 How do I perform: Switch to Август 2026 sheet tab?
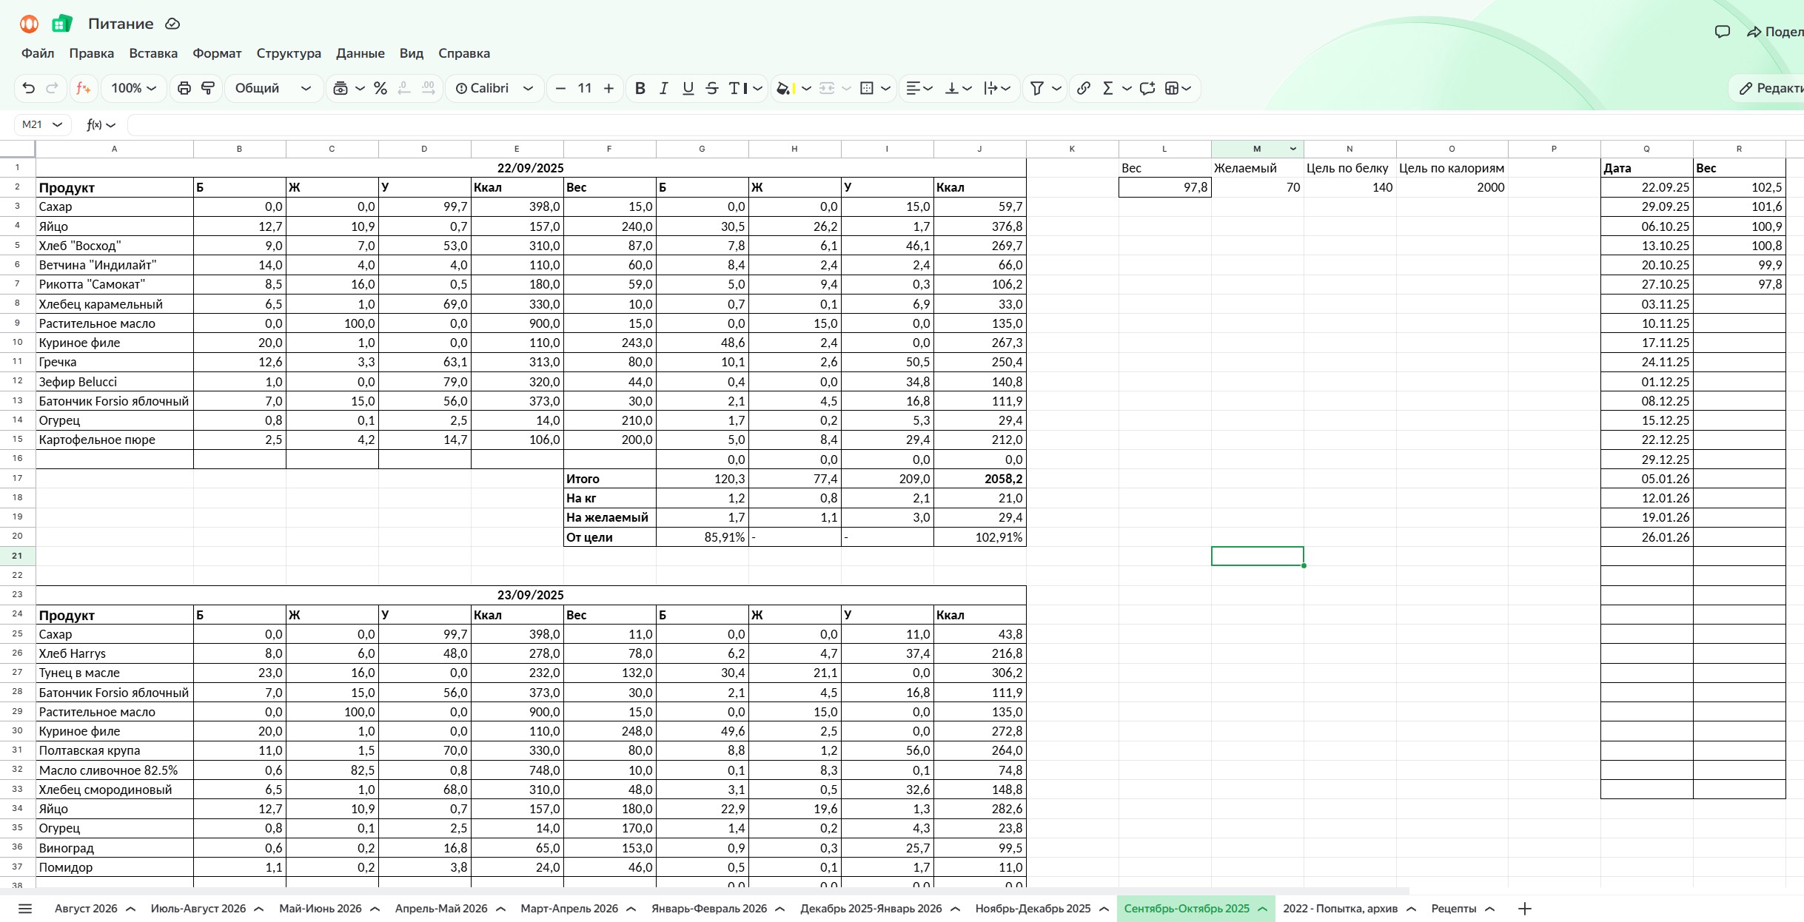pos(86,909)
